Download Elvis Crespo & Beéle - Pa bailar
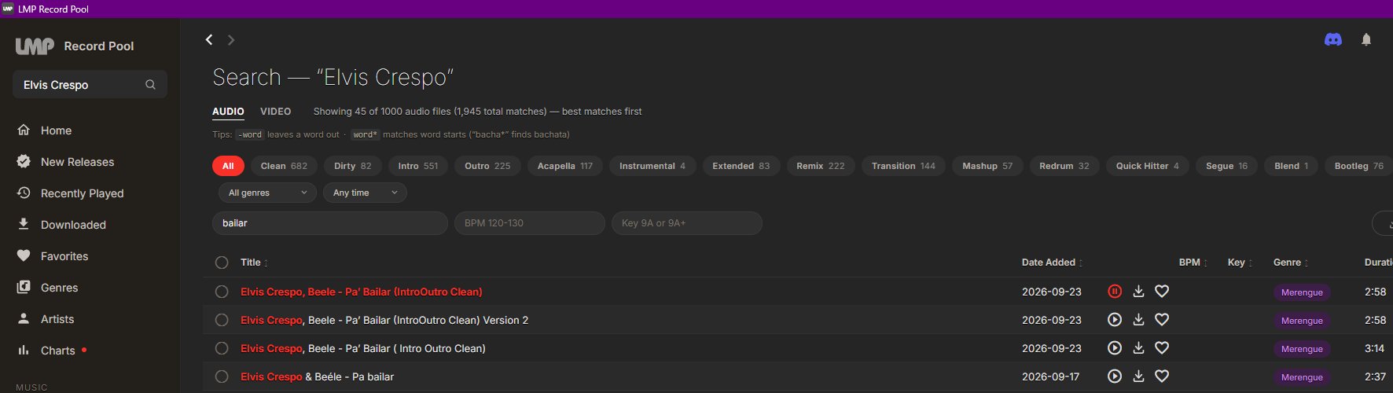Image resolution: width=1393 pixels, height=393 pixels. (x=1138, y=376)
